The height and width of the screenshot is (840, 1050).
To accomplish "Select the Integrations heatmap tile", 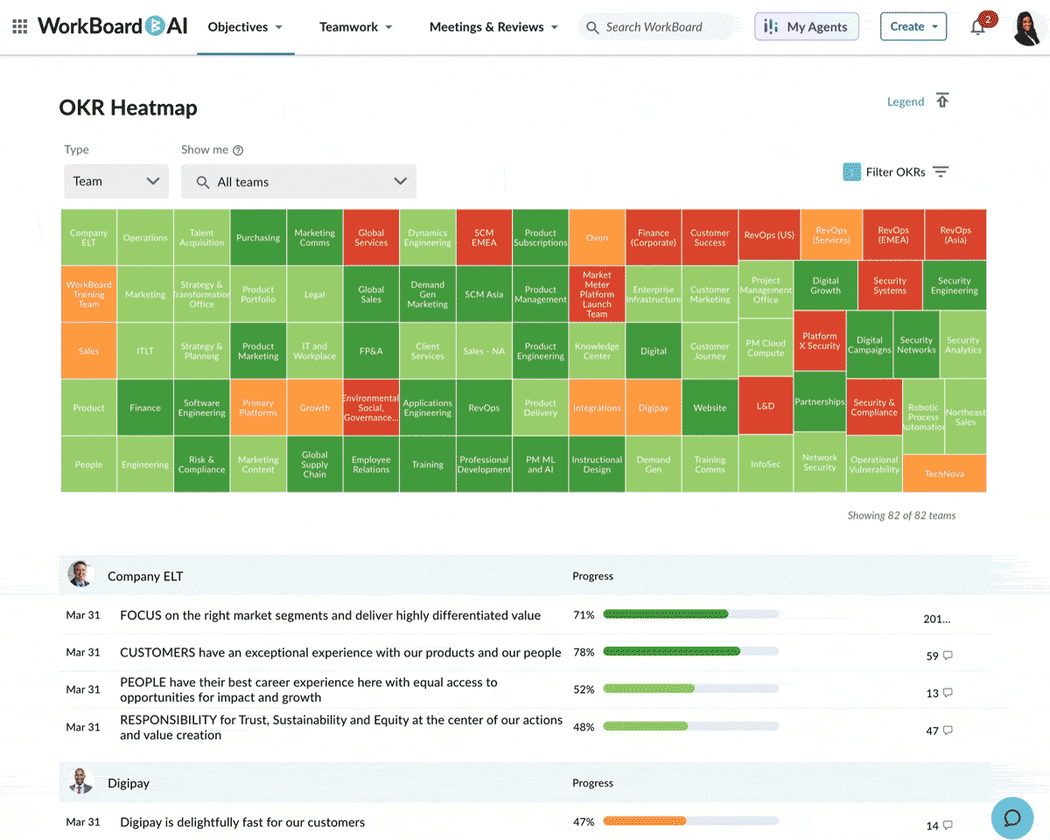I will (597, 408).
